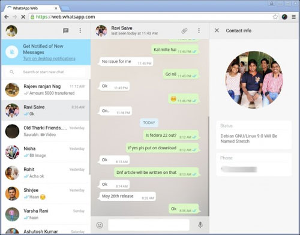The height and width of the screenshot is (235, 300).
Task: Click the search magnifier icon
Action: point(12,72)
